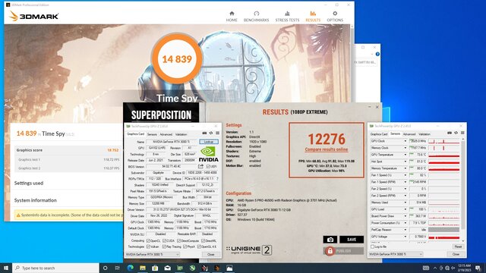Toggle the UEFI checkbox in GPU-Z
Screen dimensions: 486x273
208,167
